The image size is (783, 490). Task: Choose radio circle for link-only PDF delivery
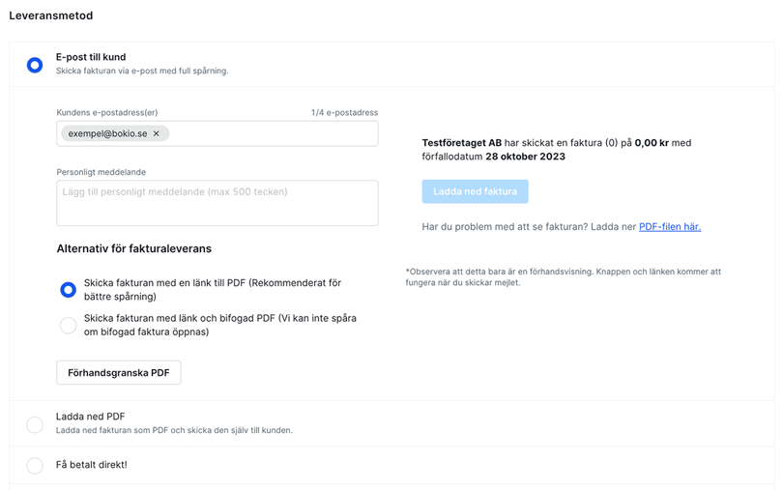coord(68,290)
